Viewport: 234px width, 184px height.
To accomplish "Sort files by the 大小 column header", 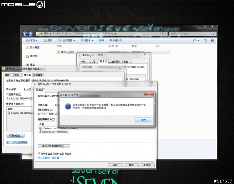I will [158, 46].
